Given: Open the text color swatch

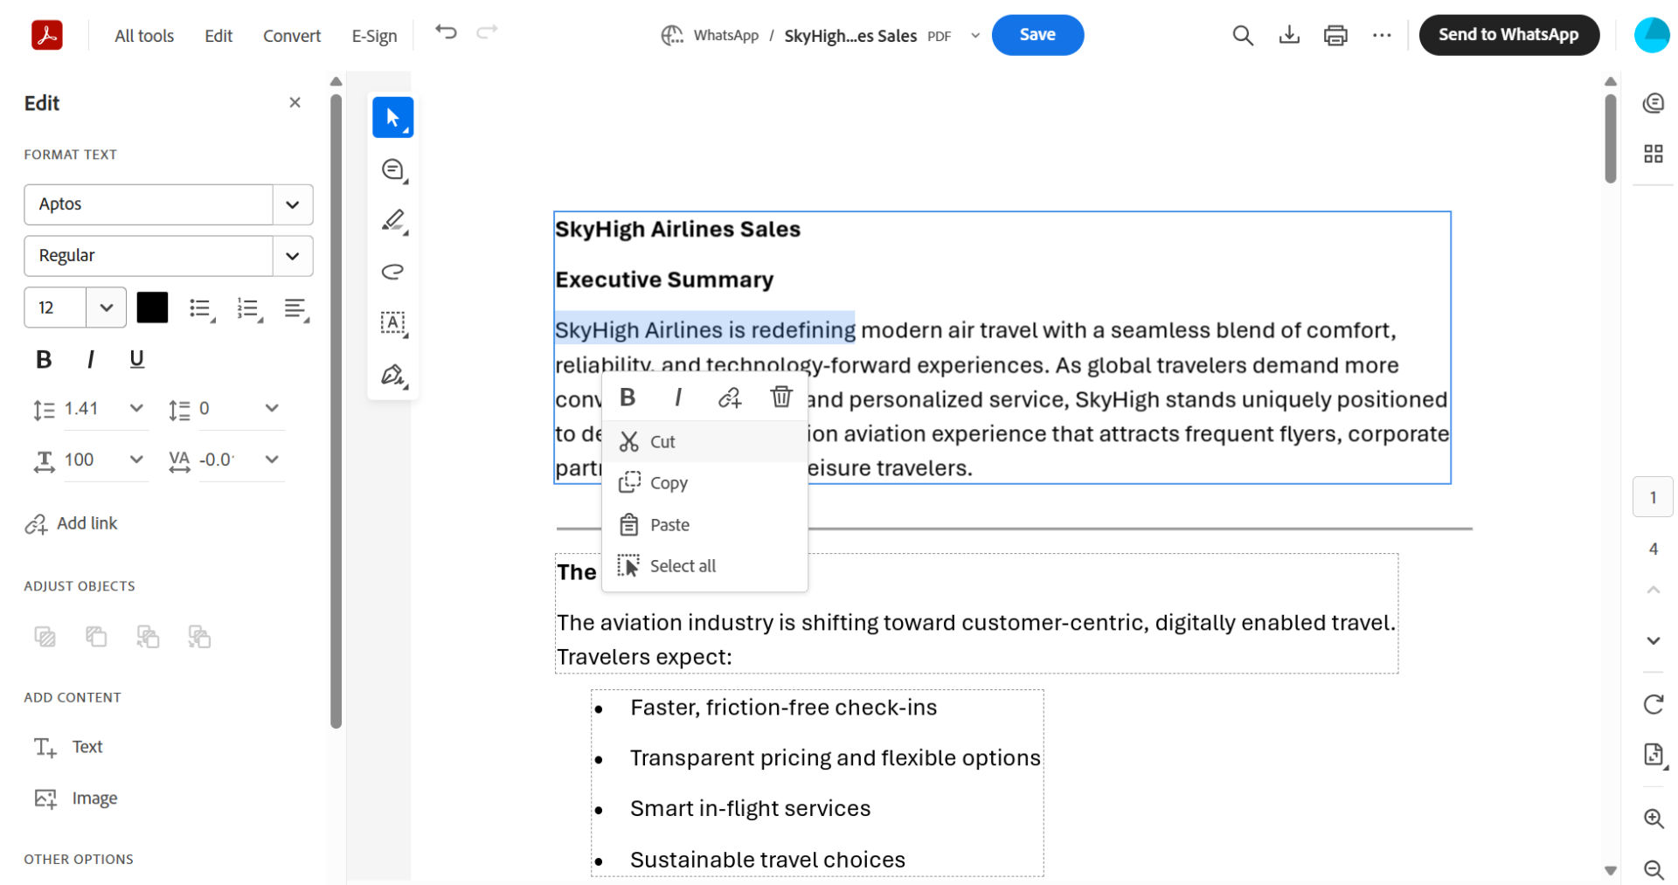Looking at the screenshot, I should coord(152,308).
